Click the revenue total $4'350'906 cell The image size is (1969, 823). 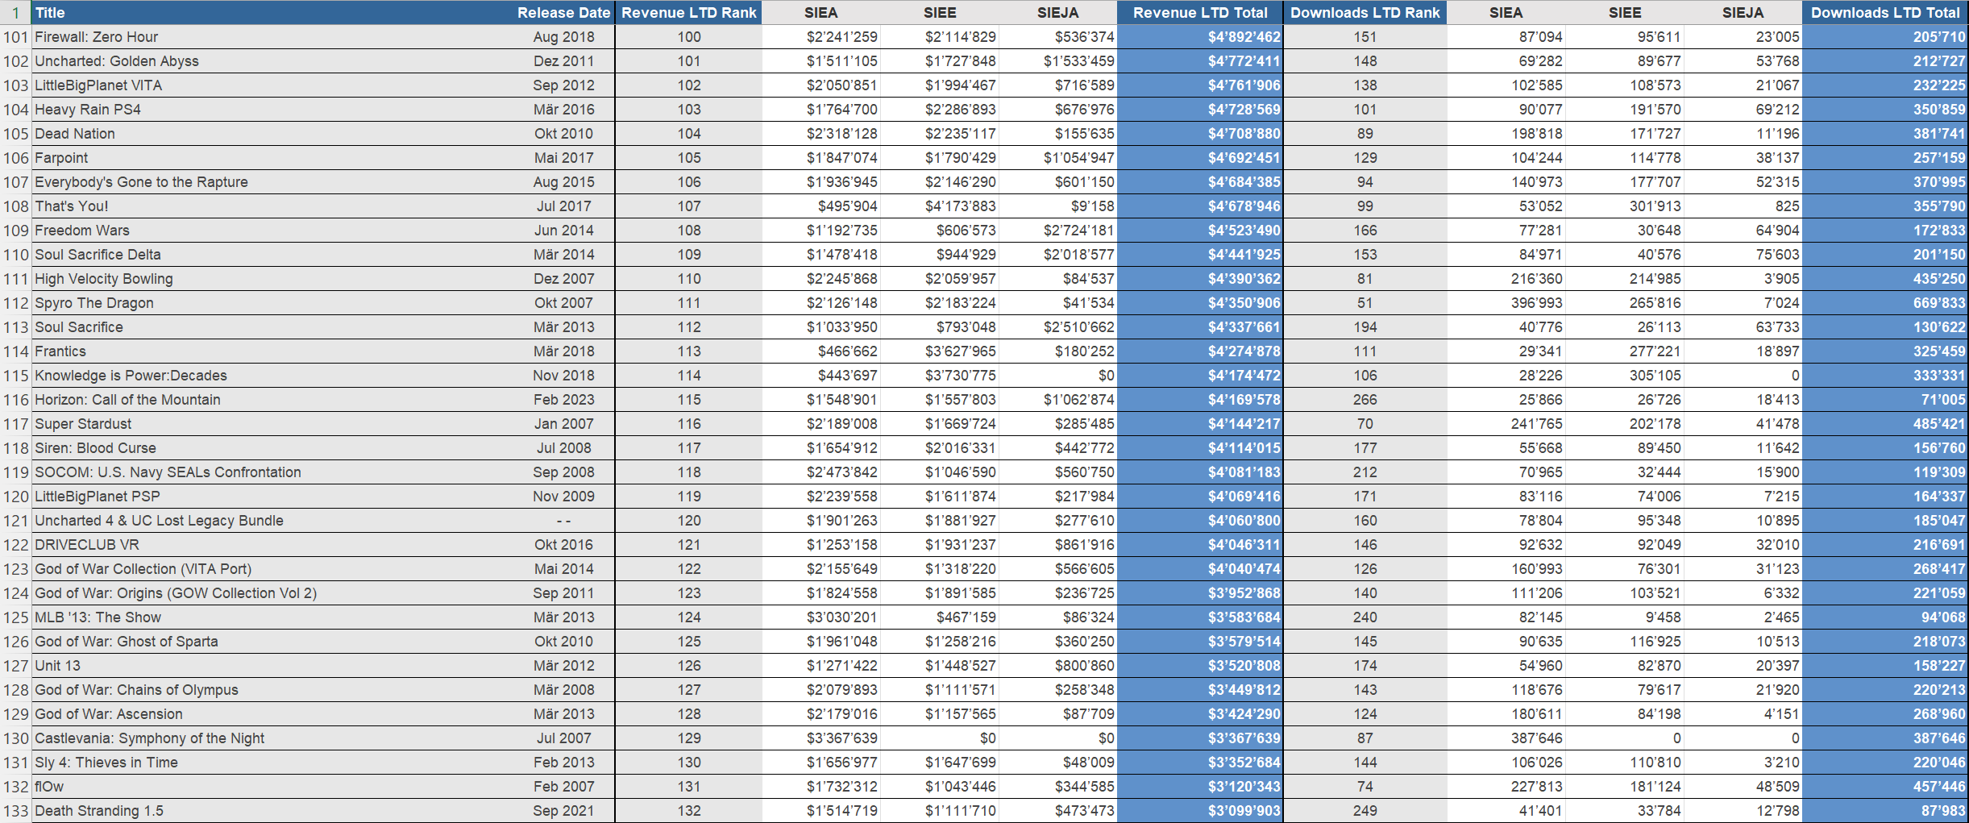pos(1200,303)
